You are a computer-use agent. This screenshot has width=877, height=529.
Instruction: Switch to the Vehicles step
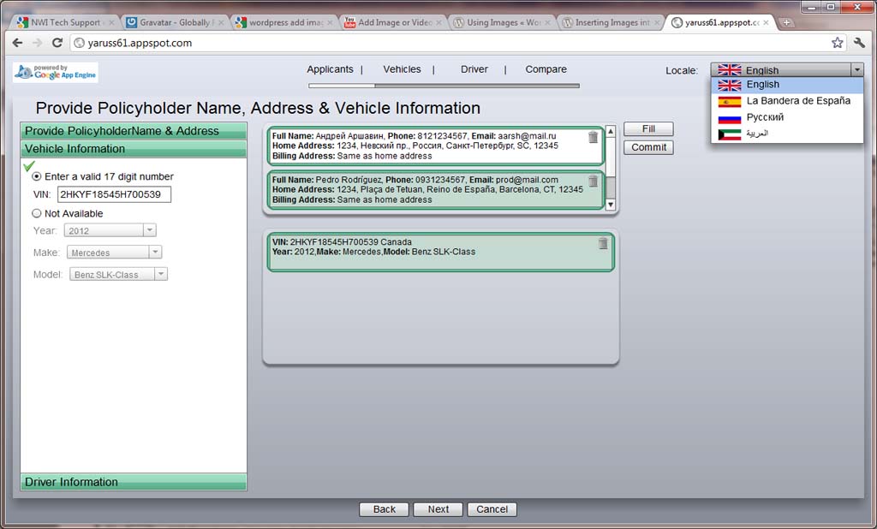[402, 69]
